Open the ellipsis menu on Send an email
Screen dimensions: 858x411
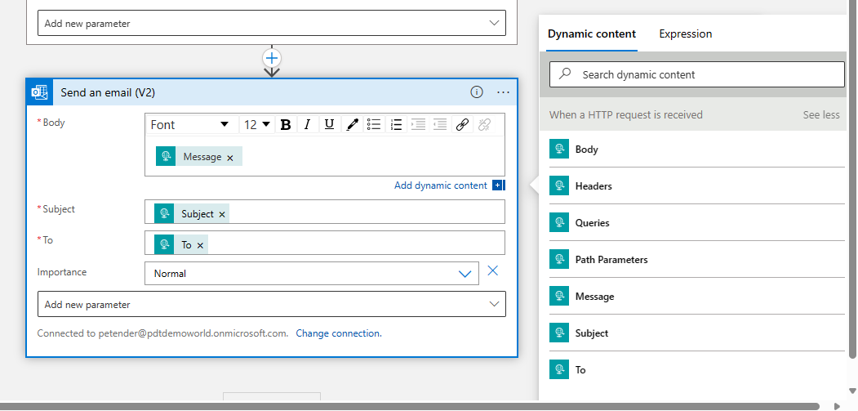(x=503, y=92)
